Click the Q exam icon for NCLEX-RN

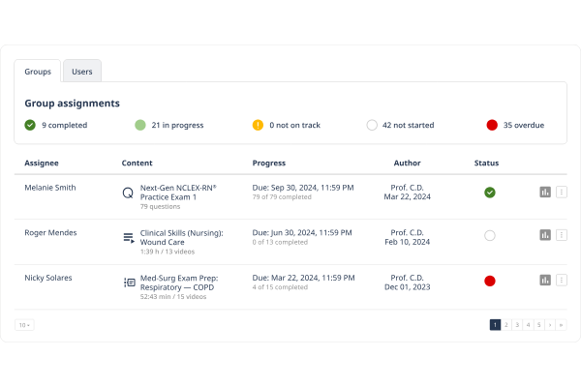tap(128, 193)
